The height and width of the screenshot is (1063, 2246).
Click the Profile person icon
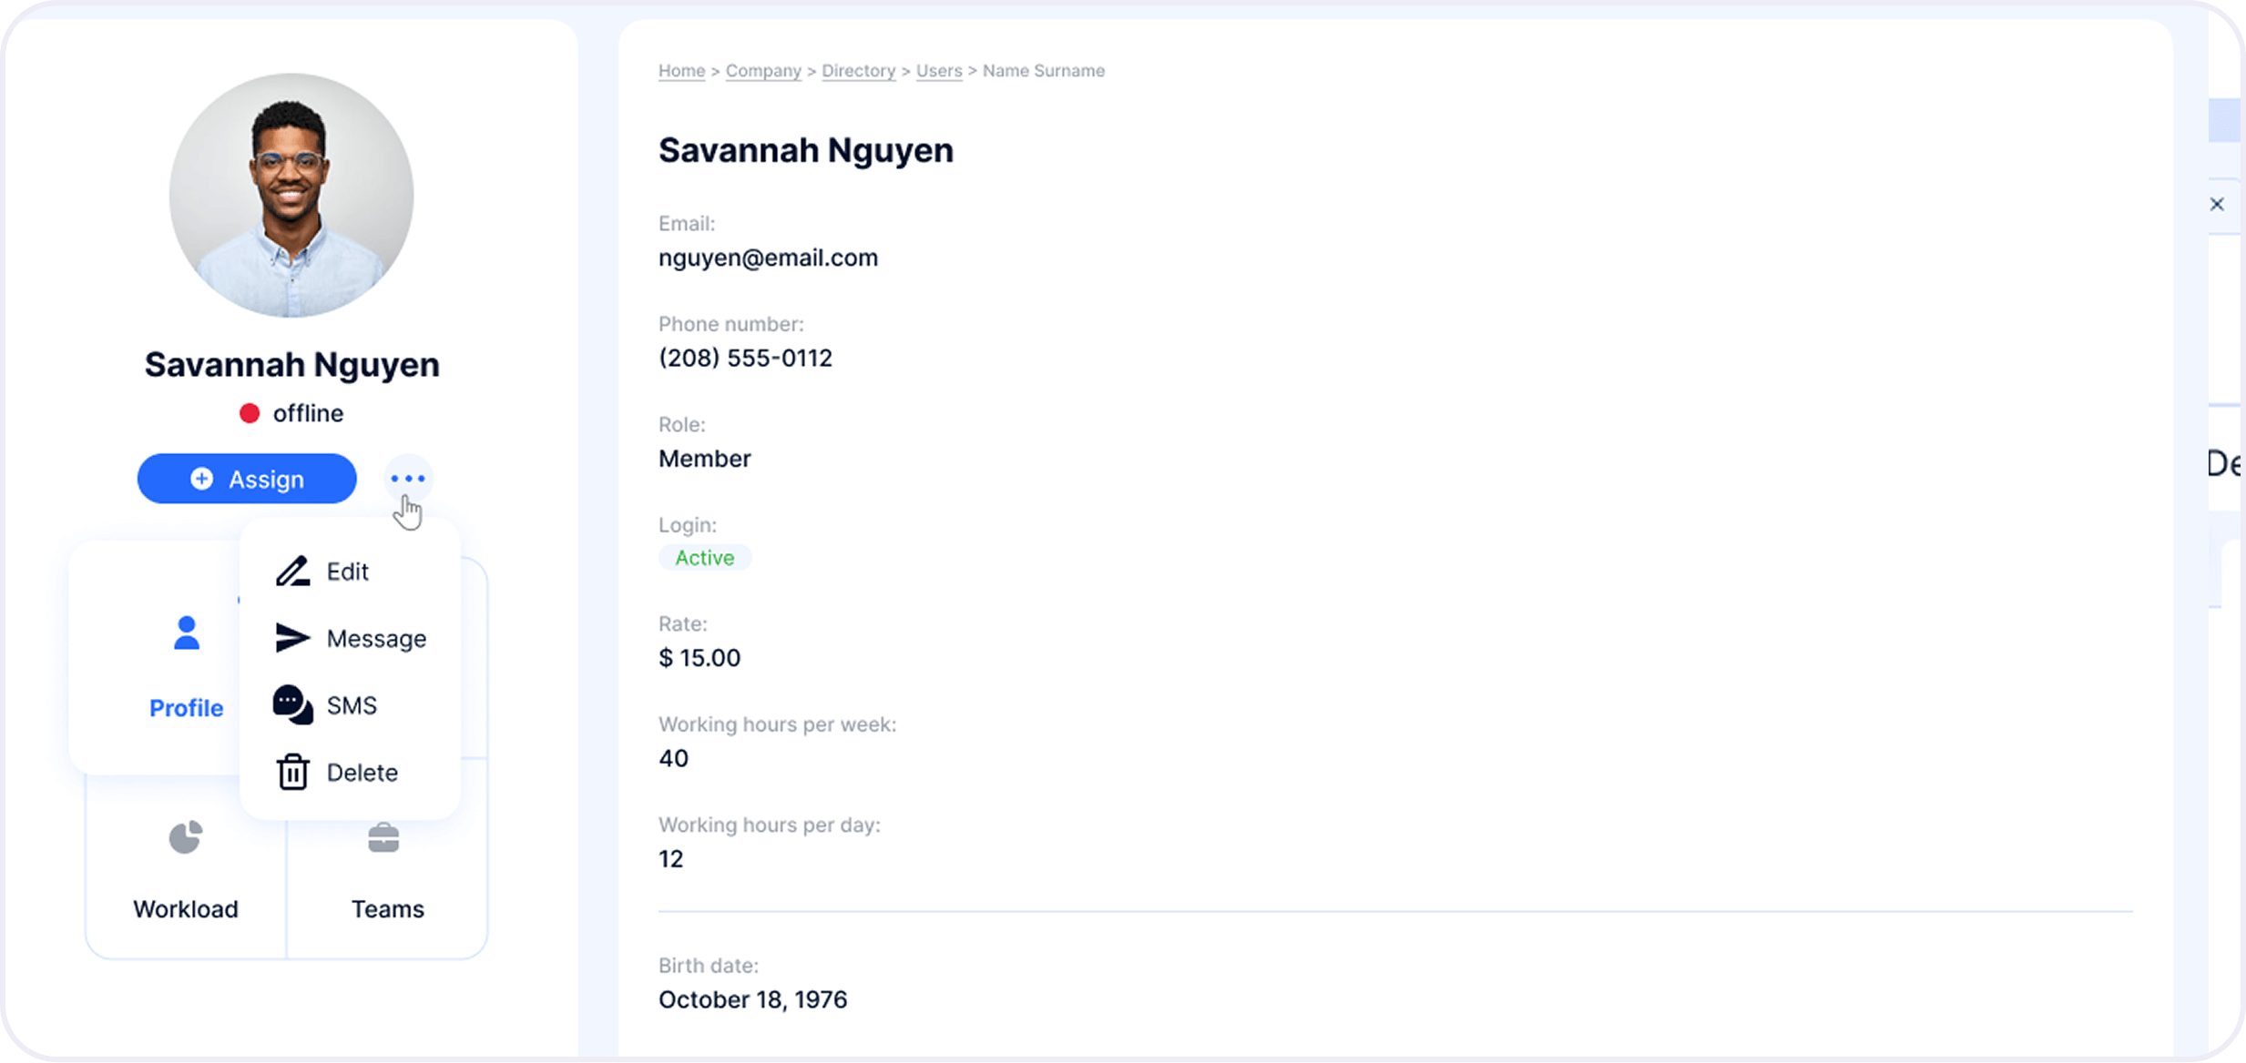[187, 633]
